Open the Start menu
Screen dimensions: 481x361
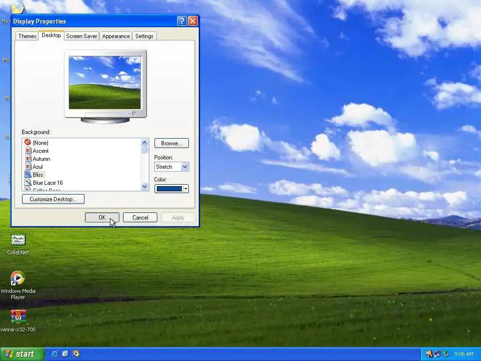(22, 354)
